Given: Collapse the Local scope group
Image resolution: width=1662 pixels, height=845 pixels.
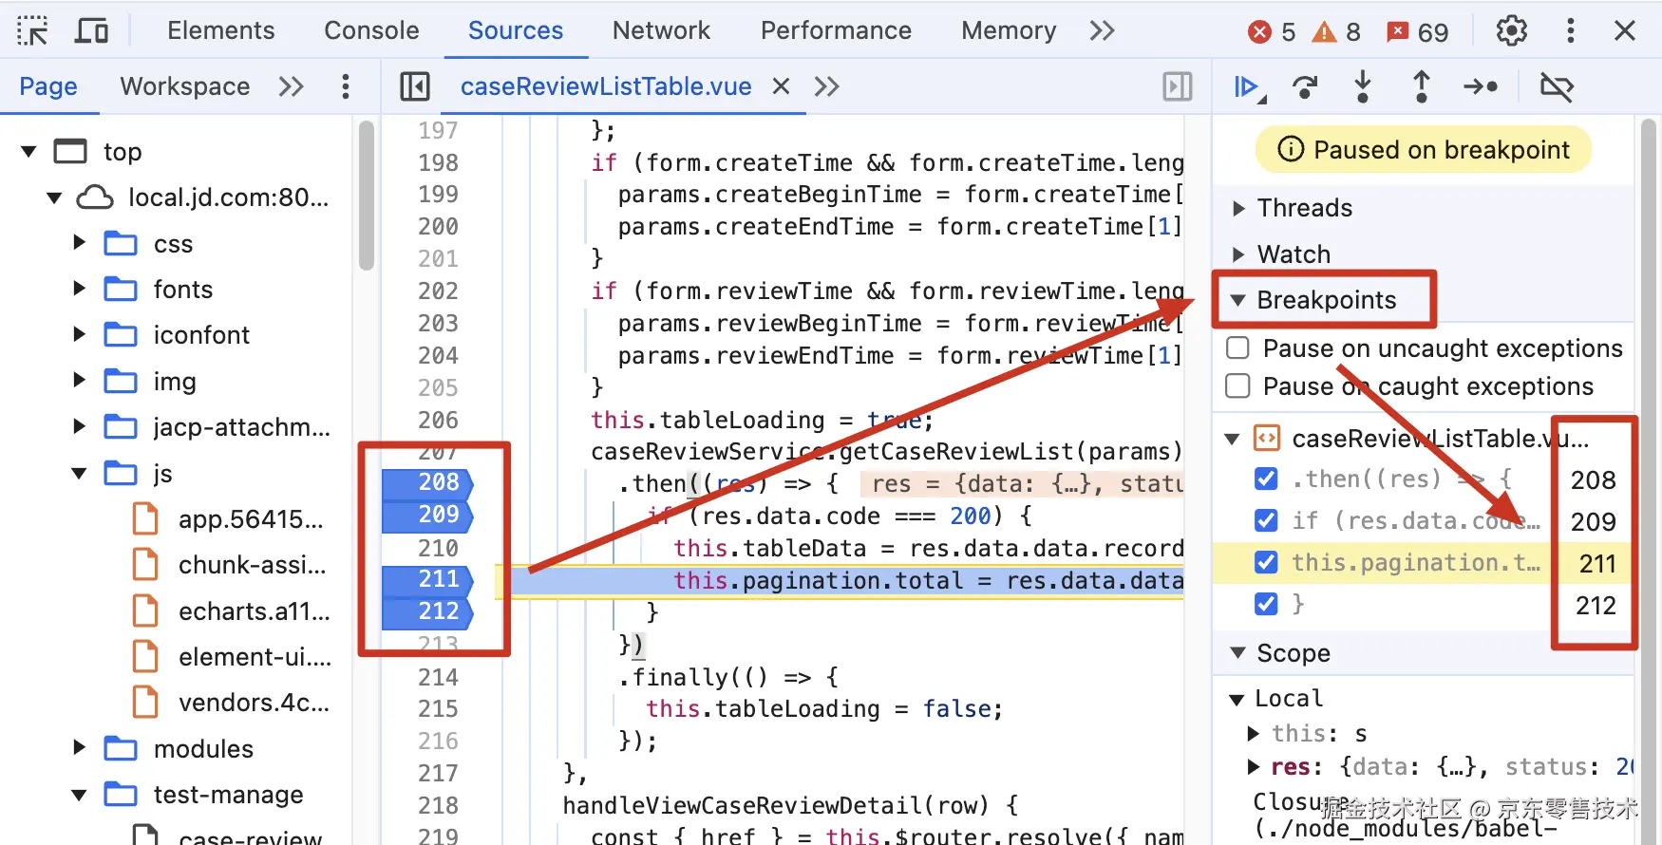Looking at the screenshot, I should tap(1237, 700).
